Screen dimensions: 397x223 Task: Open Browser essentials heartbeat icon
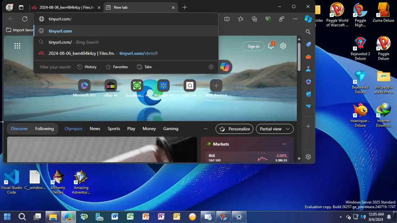268,19
